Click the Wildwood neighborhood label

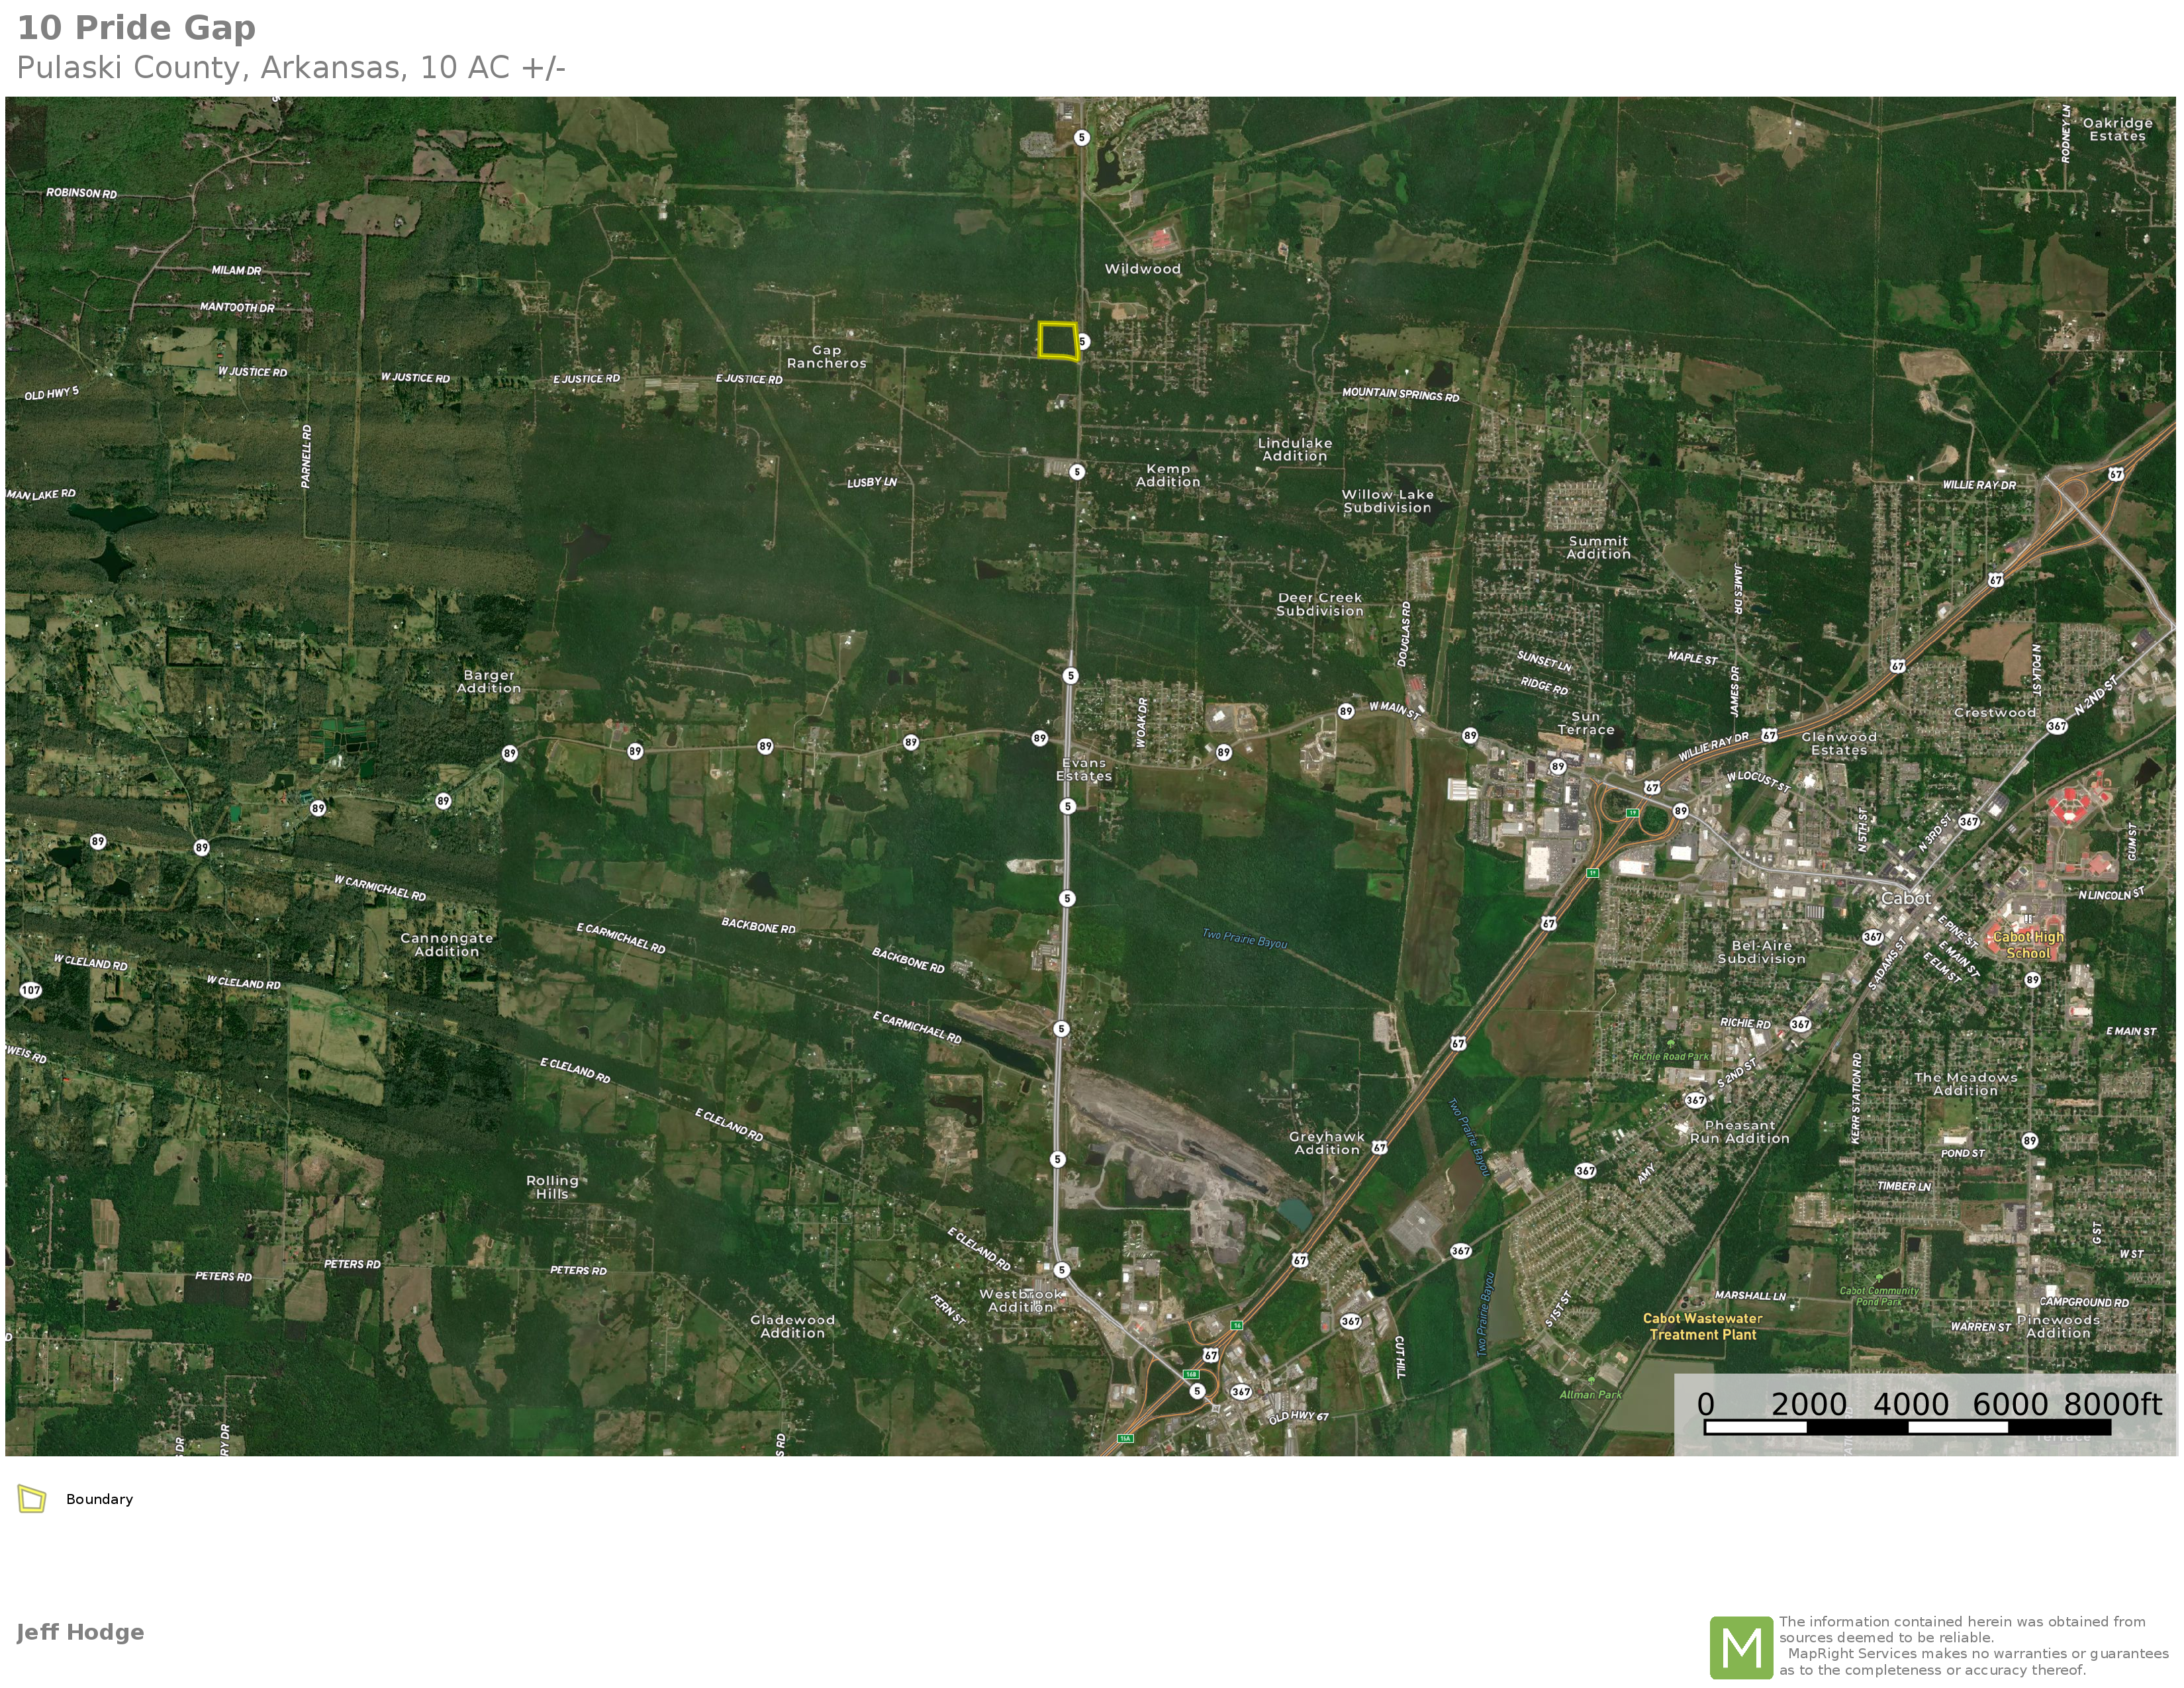(x=1142, y=269)
